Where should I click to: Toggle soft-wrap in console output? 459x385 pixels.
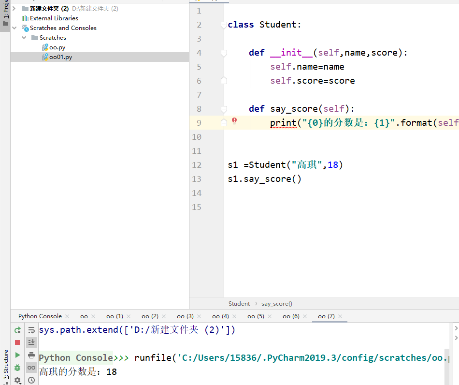31,330
